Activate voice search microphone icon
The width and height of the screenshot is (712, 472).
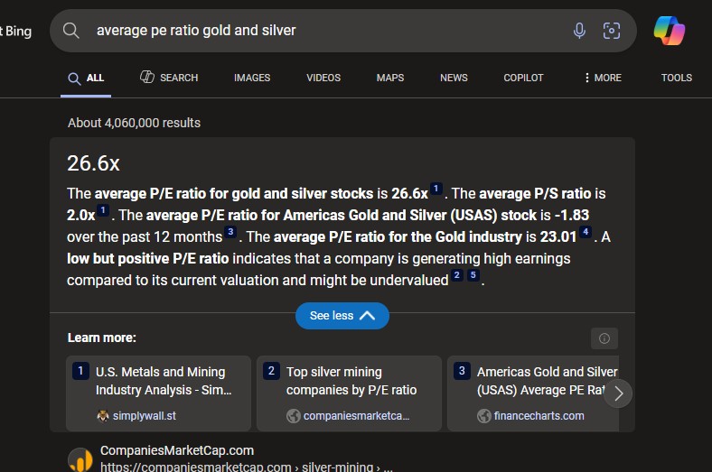(579, 31)
